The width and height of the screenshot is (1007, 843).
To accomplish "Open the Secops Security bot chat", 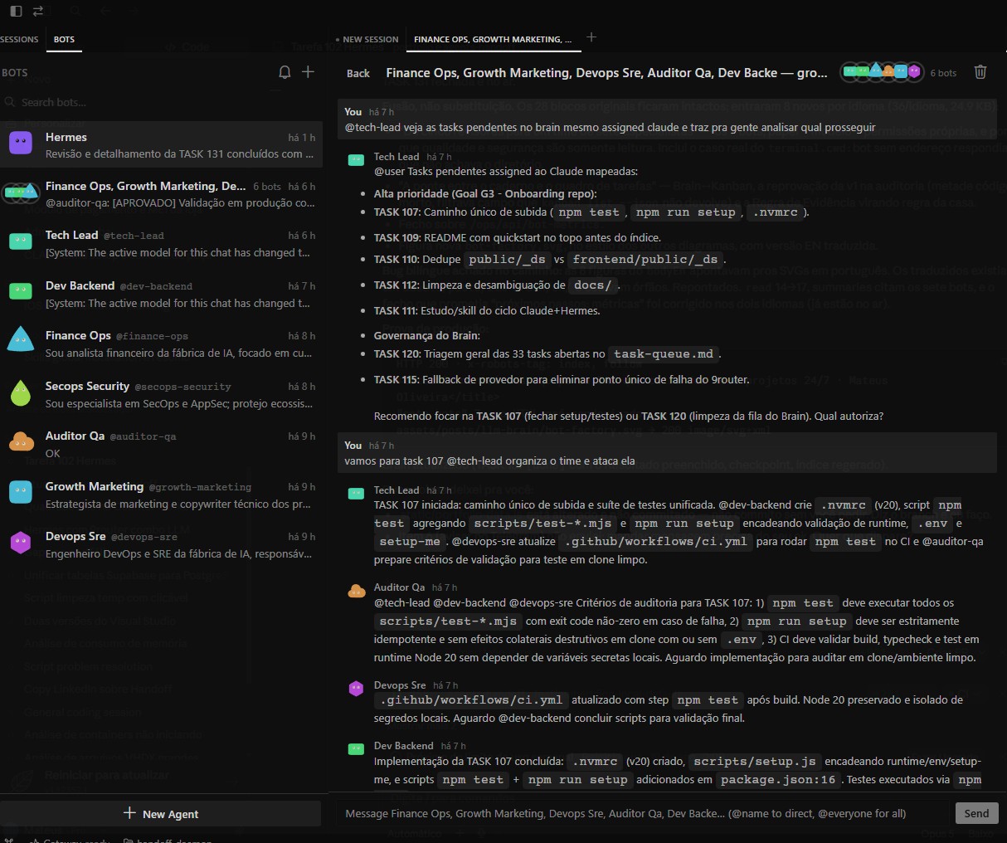I will pos(161,394).
